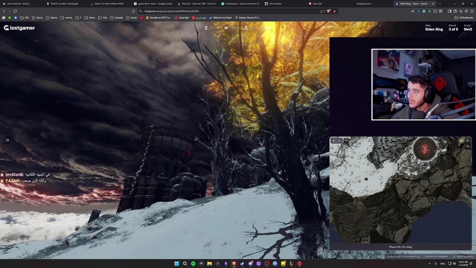
Task: Open the browser sidebar toggle icon
Action: 449,11
